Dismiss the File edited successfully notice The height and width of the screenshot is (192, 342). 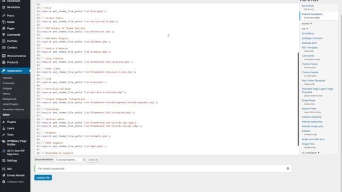pyautogui.click(x=287, y=169)
